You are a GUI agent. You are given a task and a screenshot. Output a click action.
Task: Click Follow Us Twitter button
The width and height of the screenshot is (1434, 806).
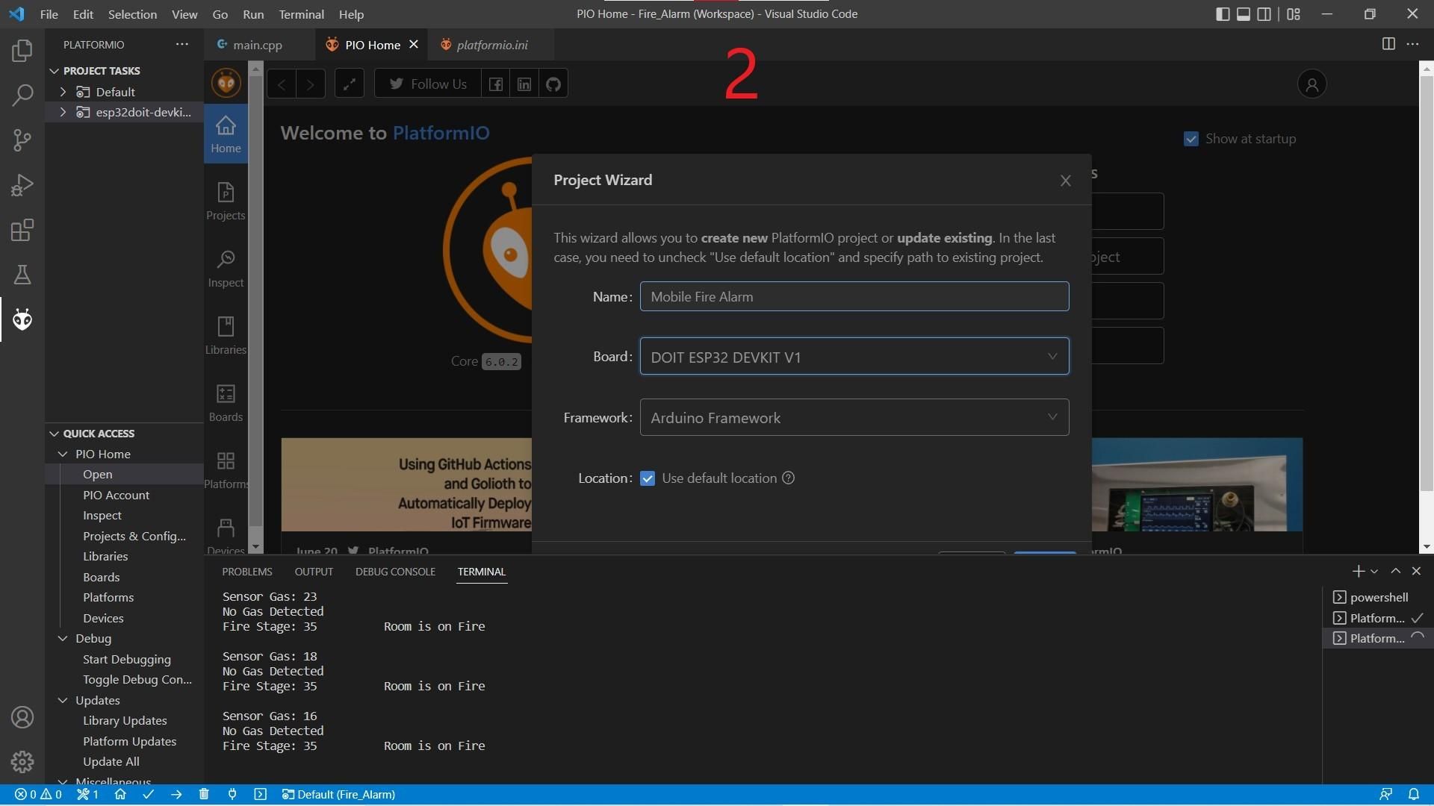[x=428, y=84]
